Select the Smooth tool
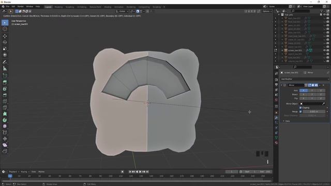 click(5, 126)
